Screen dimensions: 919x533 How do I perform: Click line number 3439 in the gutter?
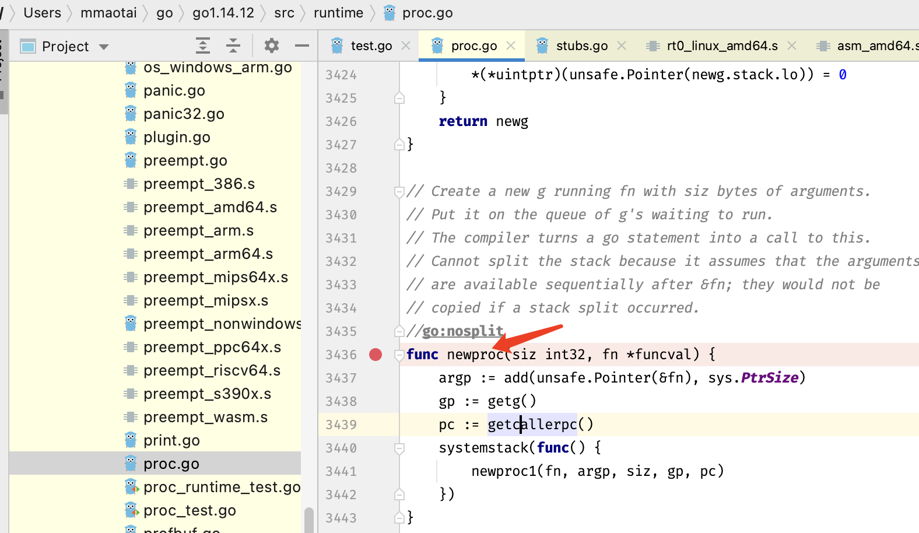pos(341,425)
